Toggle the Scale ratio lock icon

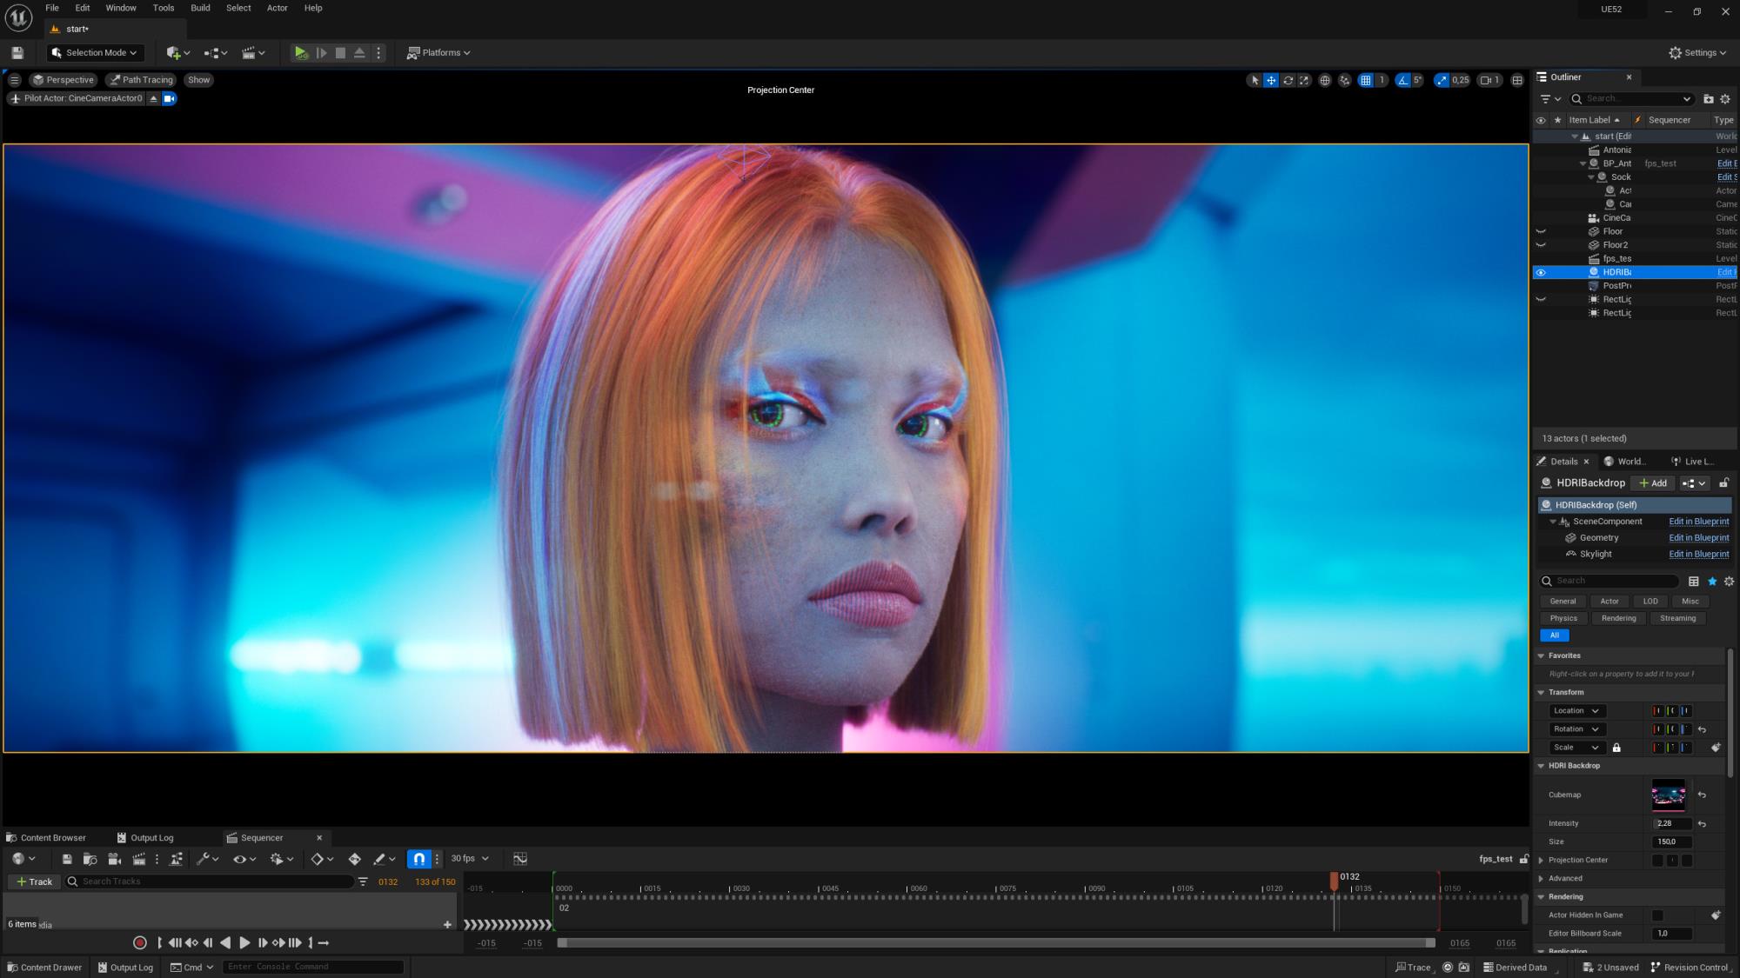(1616, 748)
